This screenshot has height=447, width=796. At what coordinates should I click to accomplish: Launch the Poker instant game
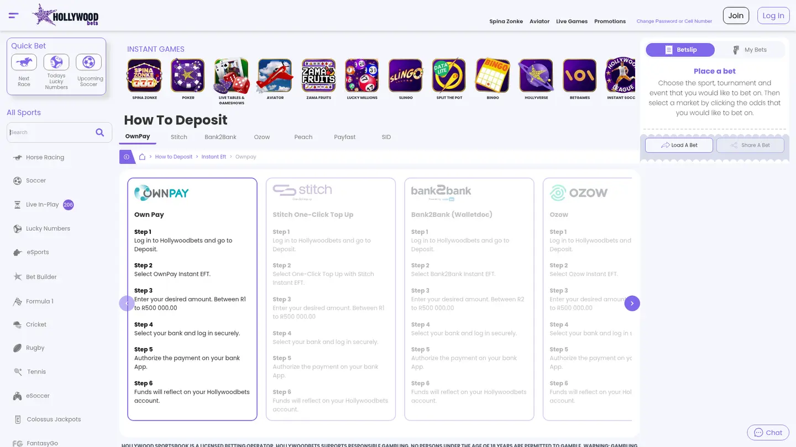coord(188,76)
